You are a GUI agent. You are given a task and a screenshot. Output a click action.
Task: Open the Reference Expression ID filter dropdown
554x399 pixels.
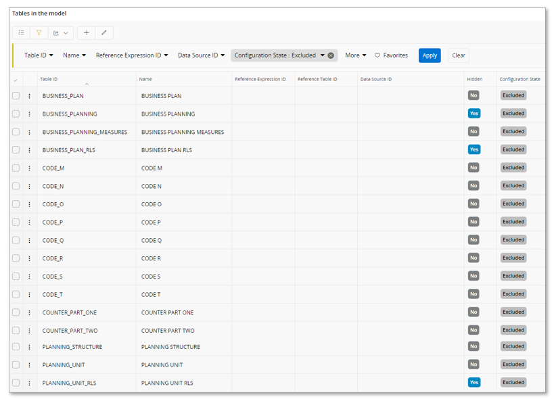tap(132, 55)
